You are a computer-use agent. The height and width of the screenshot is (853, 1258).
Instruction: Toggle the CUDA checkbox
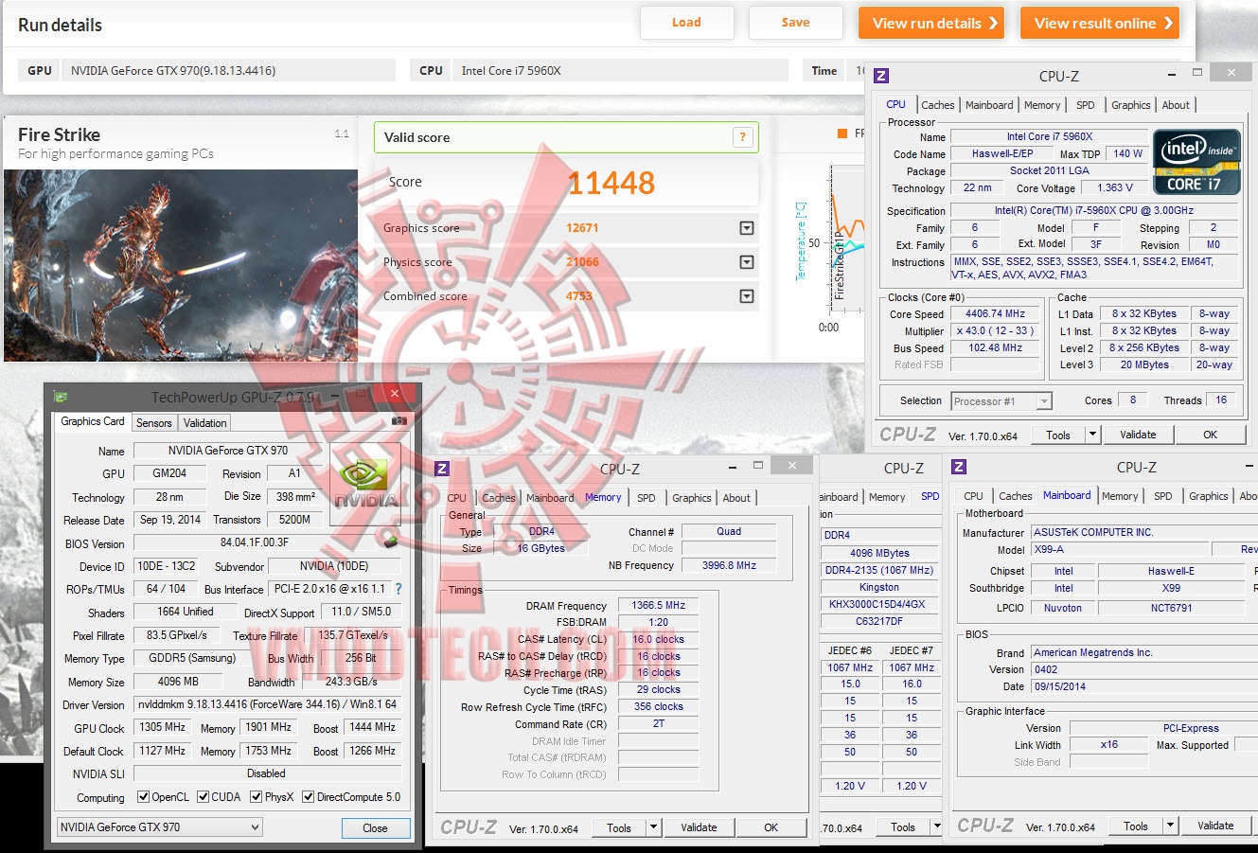(x=203, y=797)
